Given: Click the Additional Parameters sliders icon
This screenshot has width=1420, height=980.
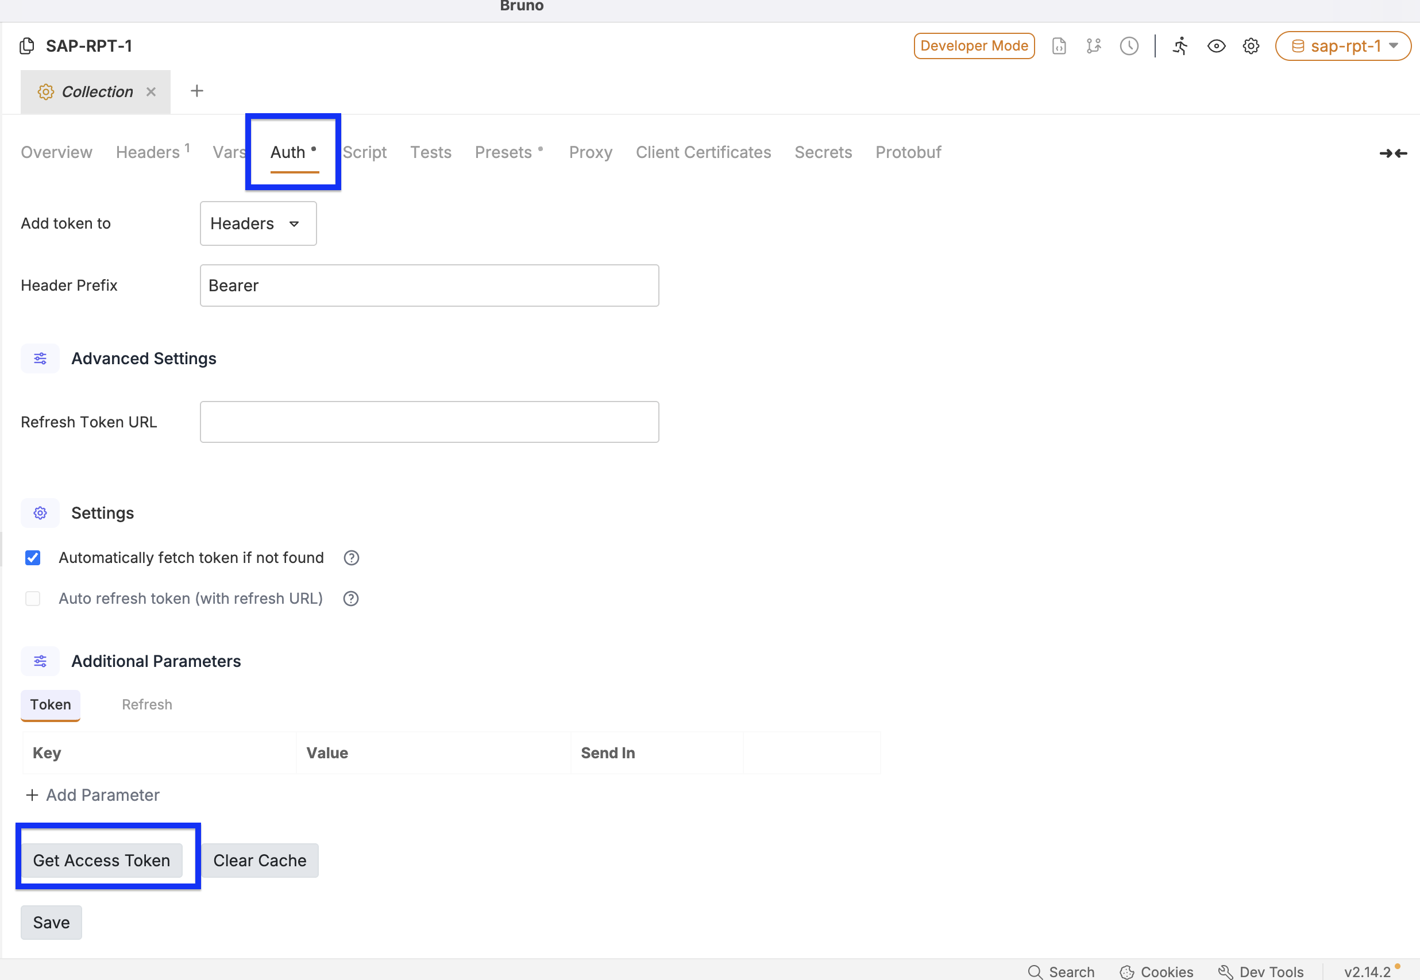Looking at the screenshot, I should [40, 661].
